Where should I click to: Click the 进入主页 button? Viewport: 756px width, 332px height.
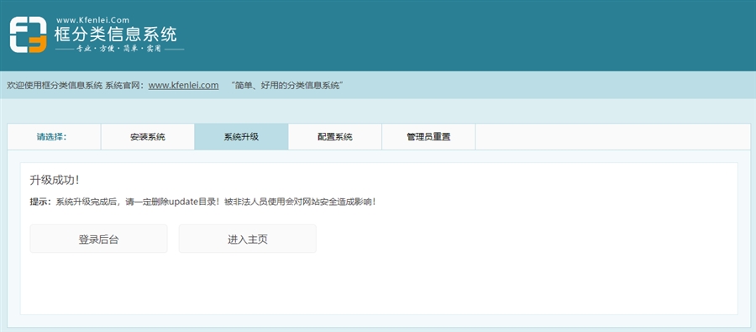(247, 239)
